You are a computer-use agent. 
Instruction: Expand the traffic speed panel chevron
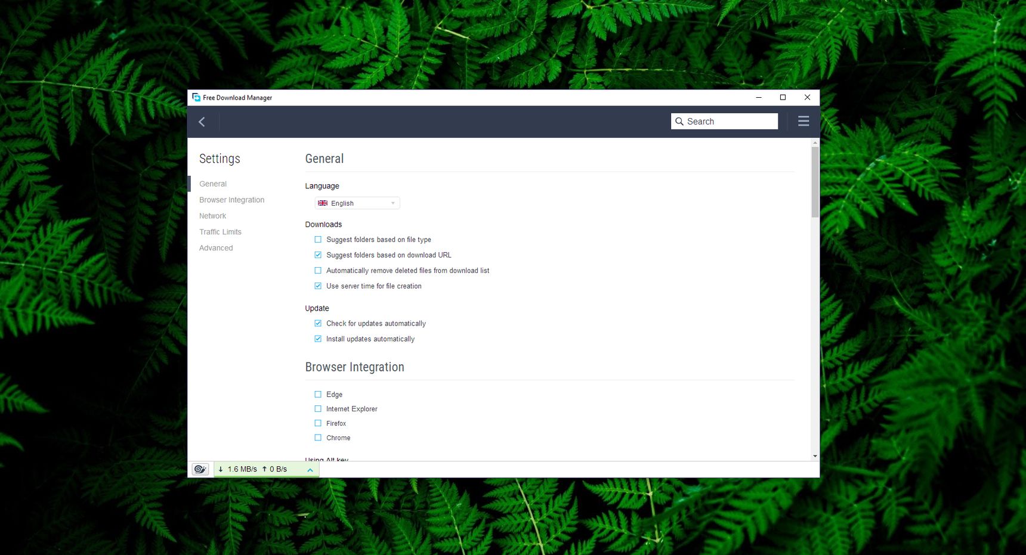click(310, 470)
